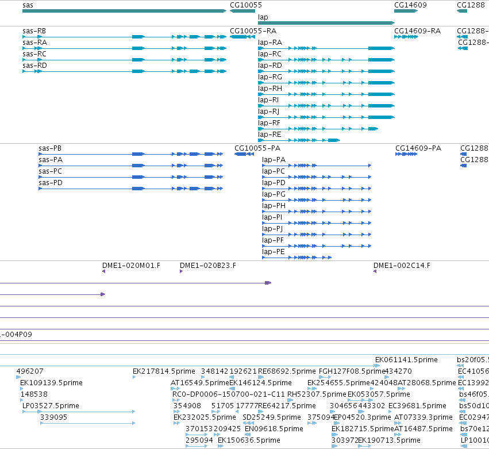Select the lap-RG transcript label

[270, 77]
